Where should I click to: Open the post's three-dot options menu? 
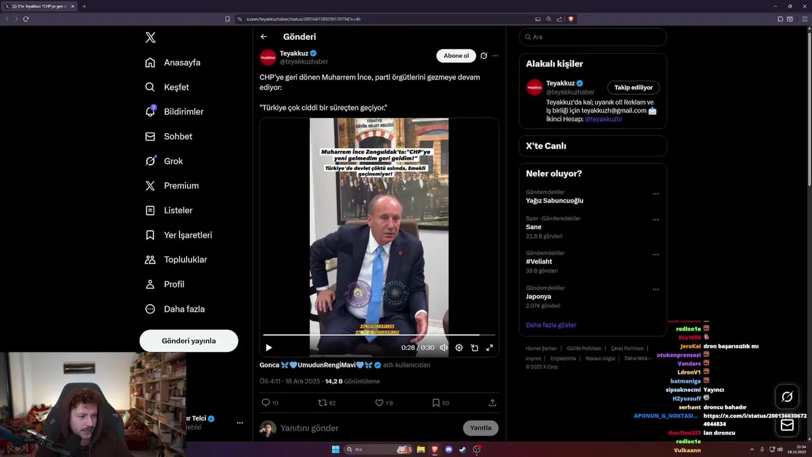click(495, 56)
